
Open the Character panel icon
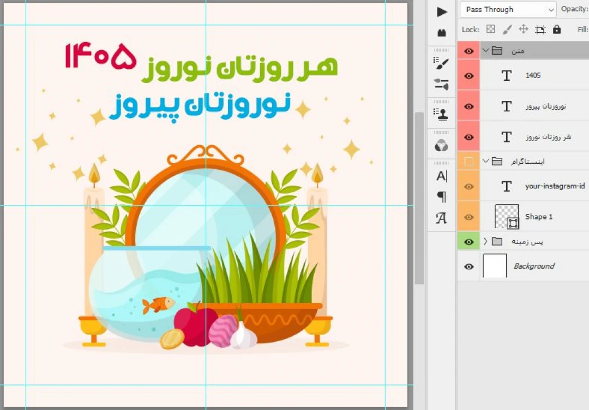441,176
